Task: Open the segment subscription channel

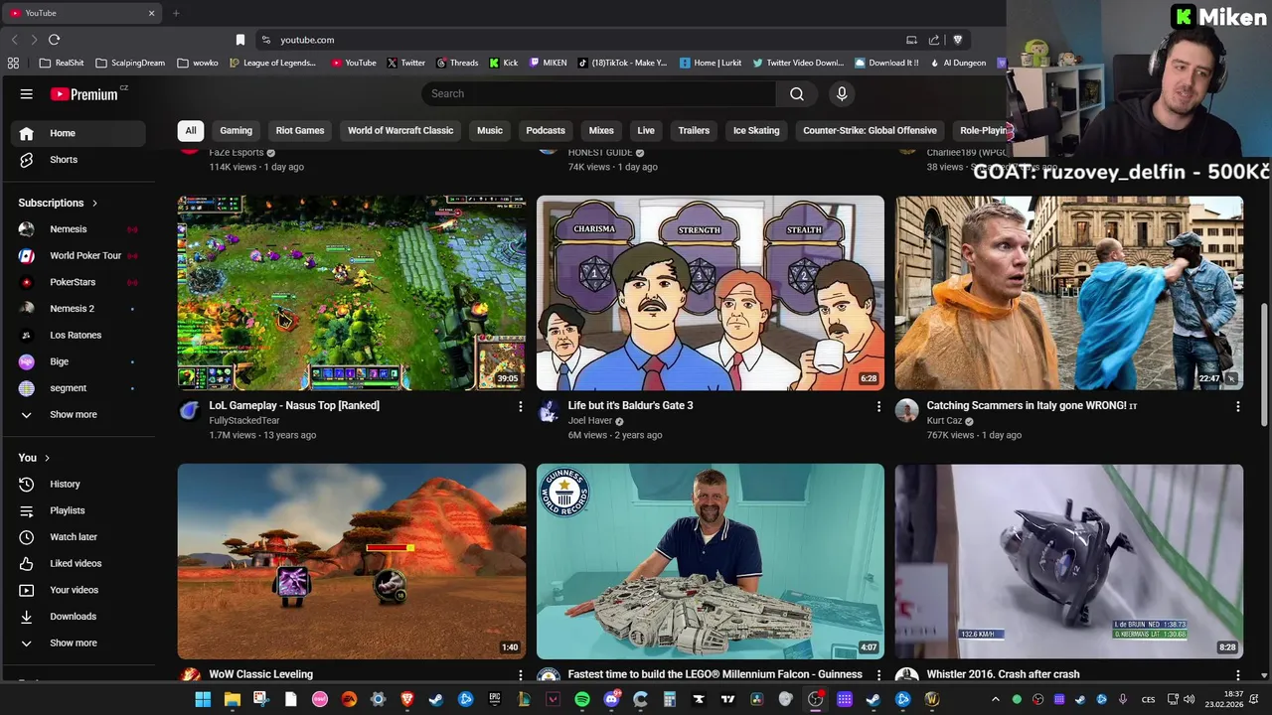Action: (78, 388)
